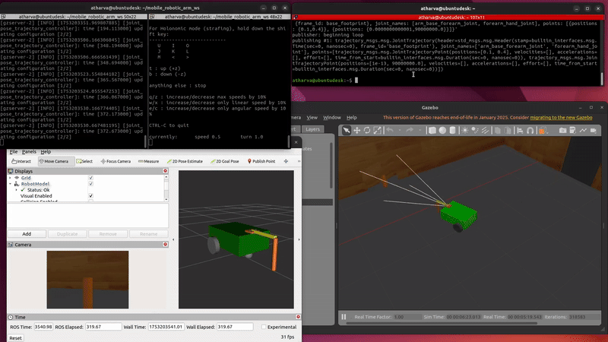Click Gazebo copy icon
This screenshot has height=342, width=608.
(x=498, y=131)
